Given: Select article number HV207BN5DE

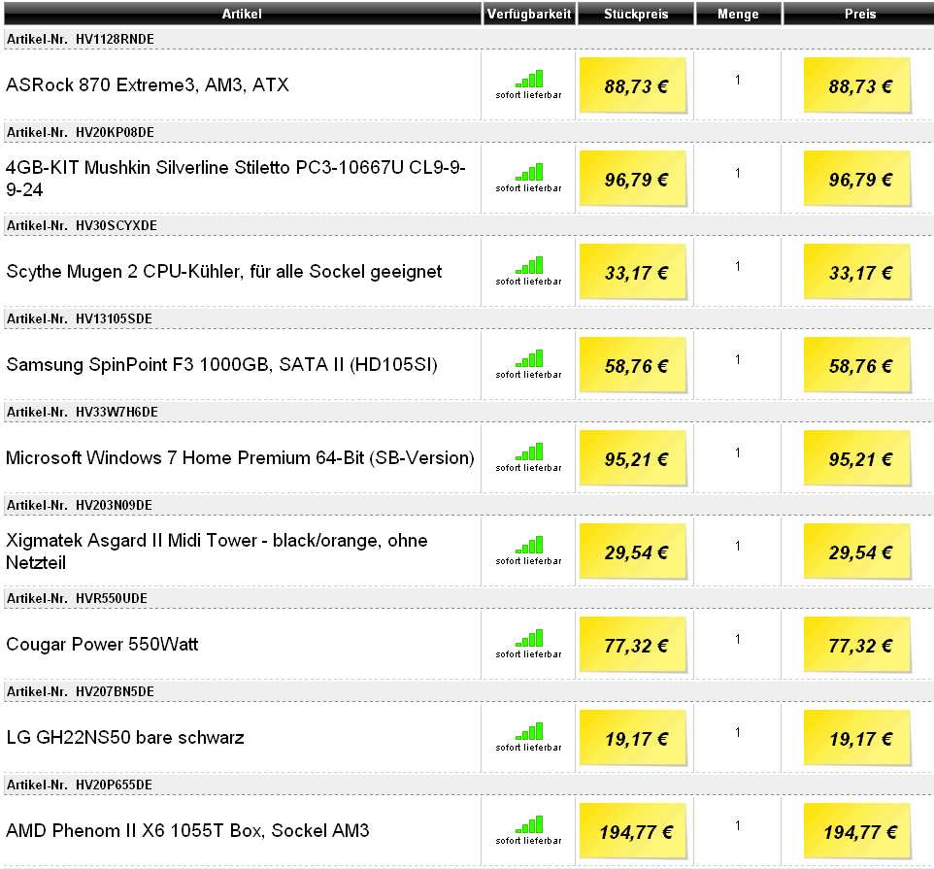Looking at the screenshot, I should (x=115, y=691).
